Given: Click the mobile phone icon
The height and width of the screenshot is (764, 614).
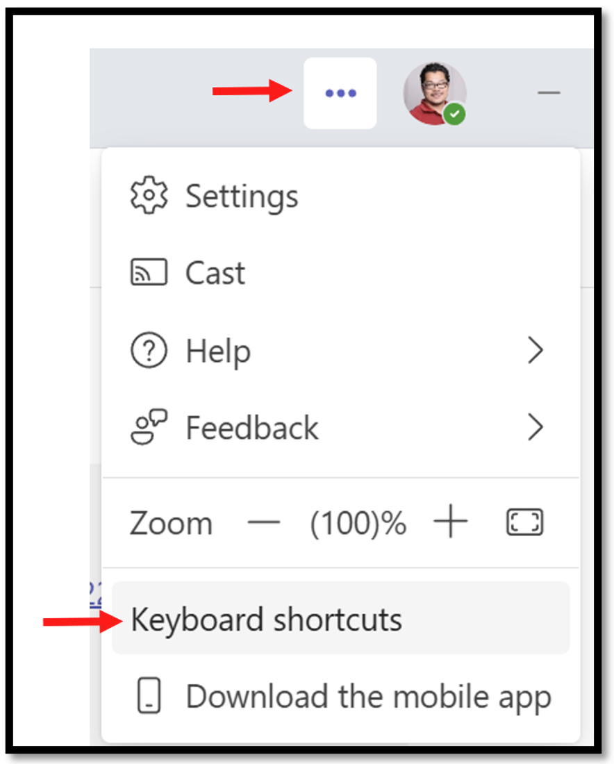Looking at the screenshot, I should coord(149,695).
